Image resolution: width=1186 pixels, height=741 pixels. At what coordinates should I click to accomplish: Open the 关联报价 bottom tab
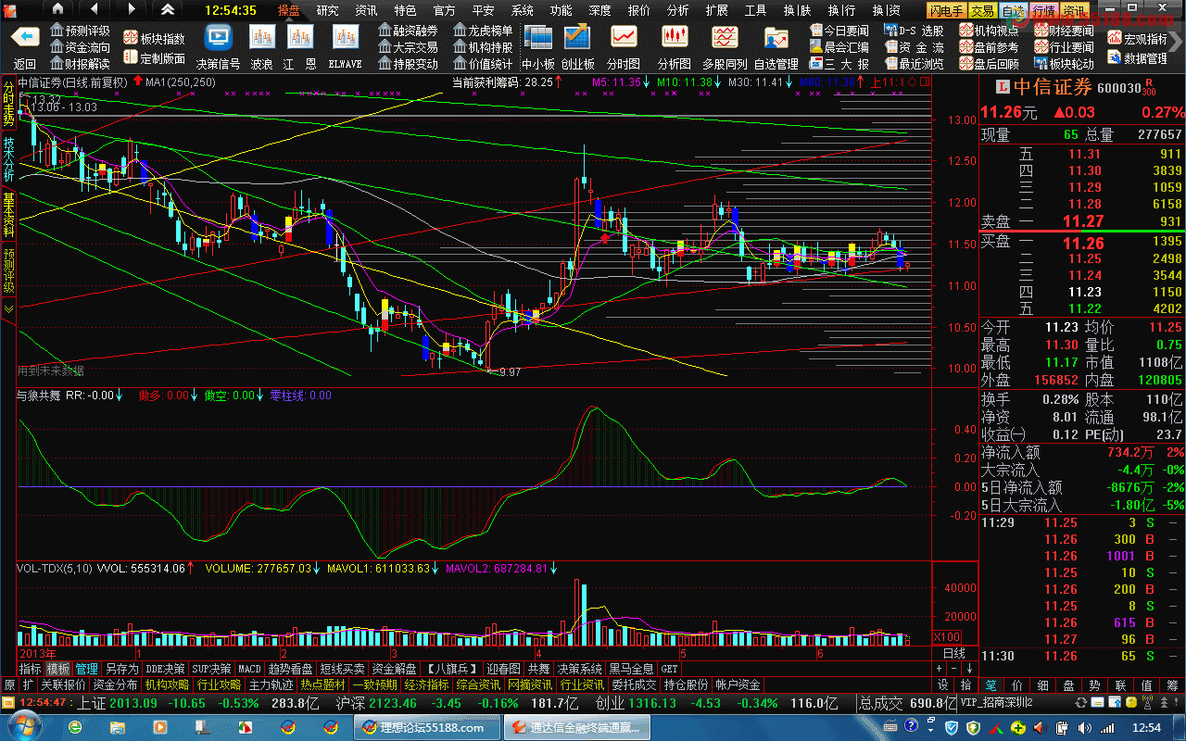tap(63, 684)
